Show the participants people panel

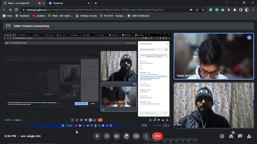coord(231,136)
